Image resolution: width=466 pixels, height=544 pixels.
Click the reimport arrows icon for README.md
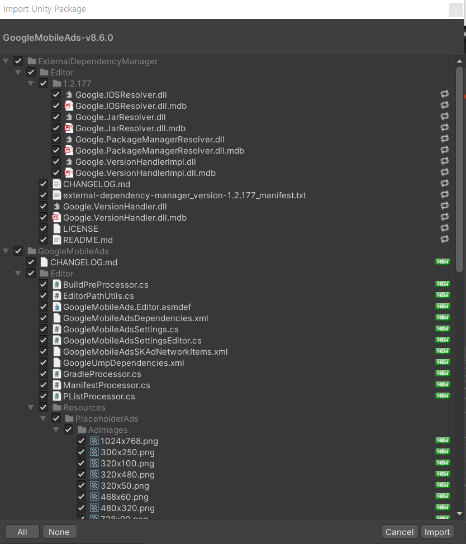(444, 240)
